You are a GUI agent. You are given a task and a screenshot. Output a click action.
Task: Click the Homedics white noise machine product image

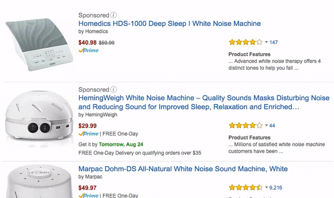[39, 45]
